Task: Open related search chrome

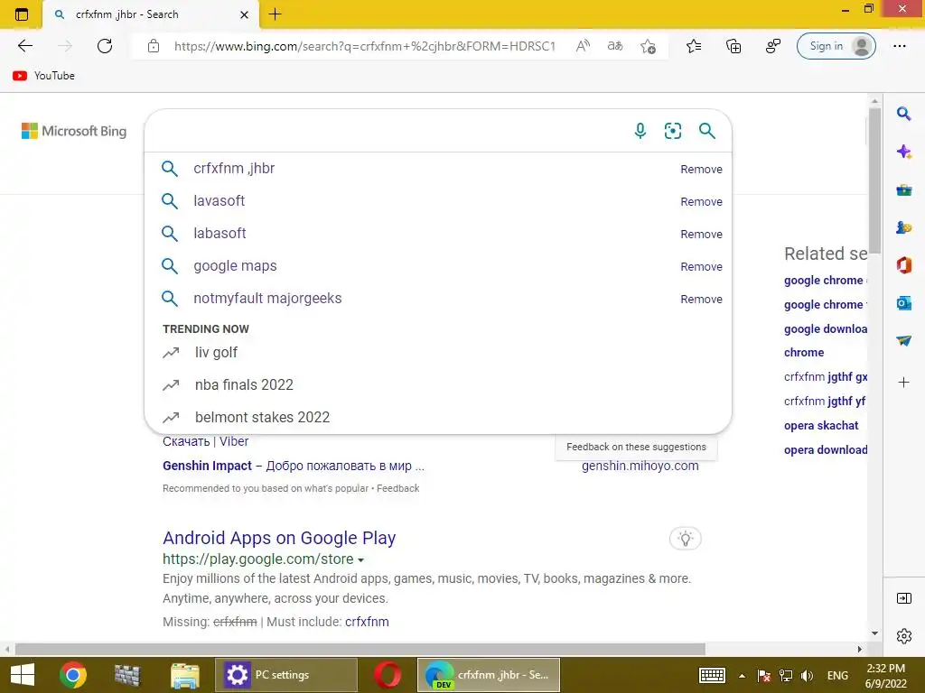Action: point(803,353)
